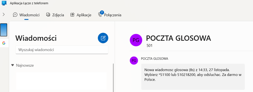Click the Google icon in sidebar
Screen dimensions: 253x92
(4, 43)
